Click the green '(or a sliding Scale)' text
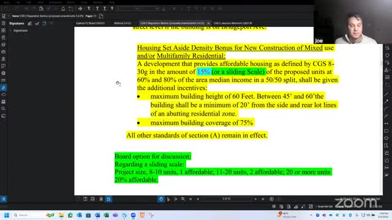This screenshot has height=220, width=392. [x=238, y=72]
